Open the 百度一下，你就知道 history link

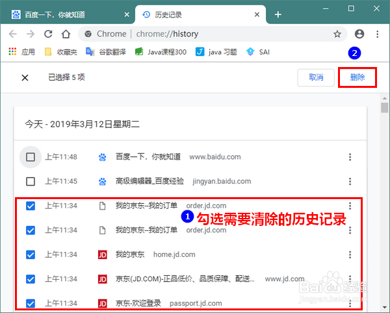click(x=148, y=157)
